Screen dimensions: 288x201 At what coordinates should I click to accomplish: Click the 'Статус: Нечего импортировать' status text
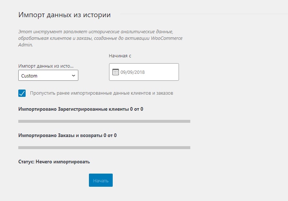pyautogui.click(x=54, y=162)
